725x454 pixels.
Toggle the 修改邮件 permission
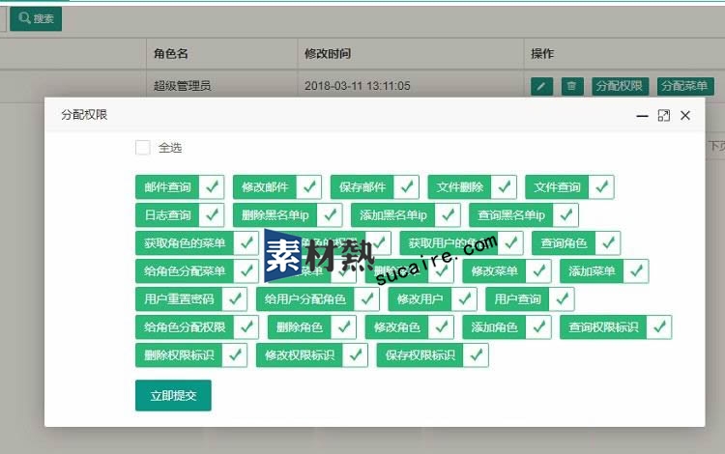[277, 187]
